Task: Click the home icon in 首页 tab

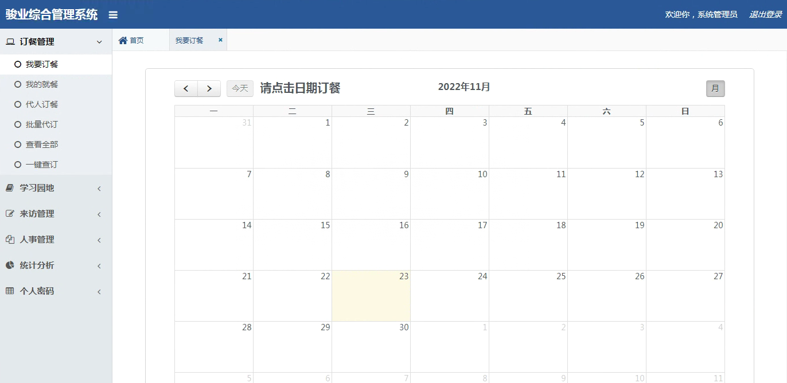Action: tap(123, 40)
